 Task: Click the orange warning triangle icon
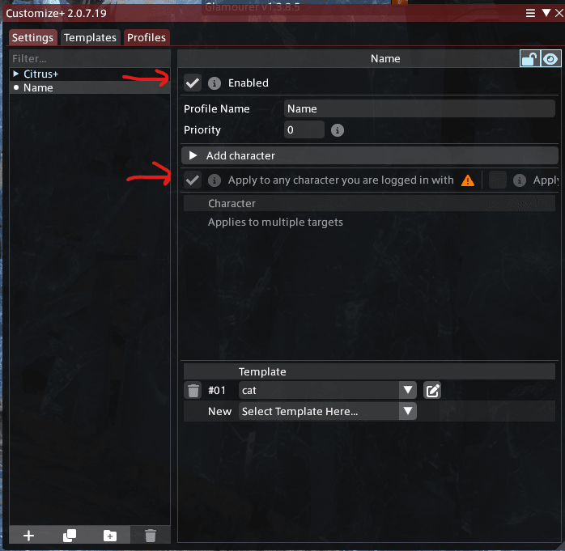tap(468, 180)
